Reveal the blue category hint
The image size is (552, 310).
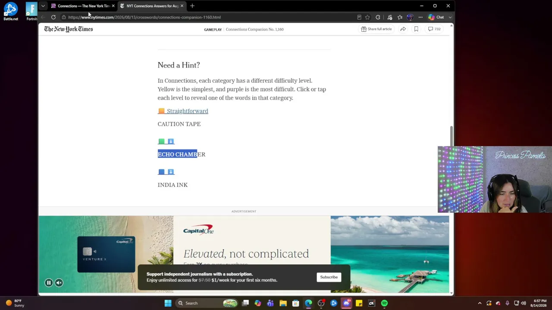(166, 172)
